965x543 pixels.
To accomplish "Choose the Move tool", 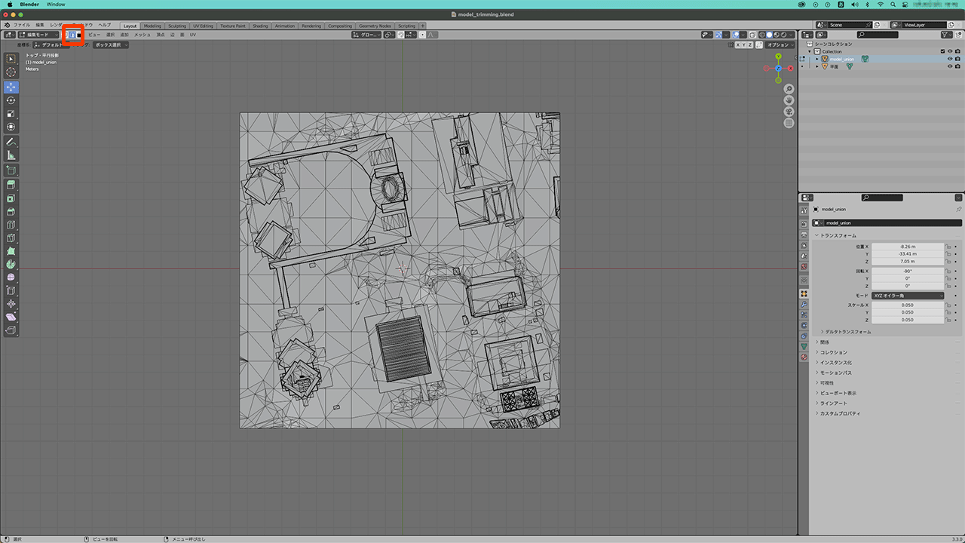I will 11,87.
